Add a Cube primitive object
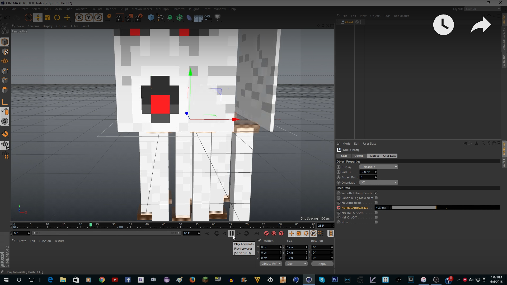Image resolution: width=507 pixels, height=285 pixels. point(151,18)
